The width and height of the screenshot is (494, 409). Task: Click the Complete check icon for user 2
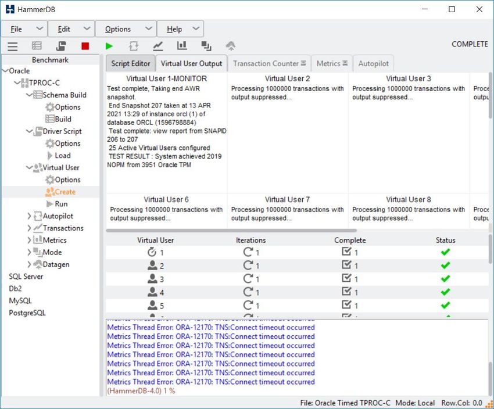[x=346, y=265]
